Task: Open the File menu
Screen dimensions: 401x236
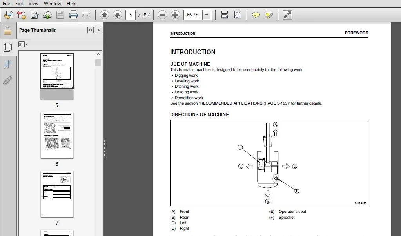Action: coord(6,3)
